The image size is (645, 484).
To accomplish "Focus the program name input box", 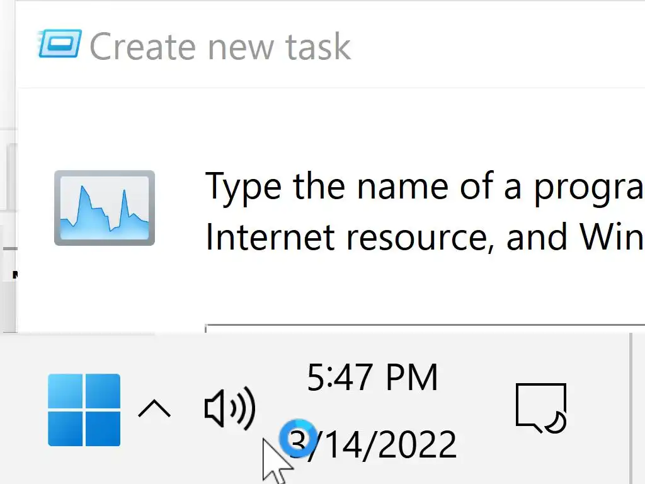I will (x=422, y=329).
